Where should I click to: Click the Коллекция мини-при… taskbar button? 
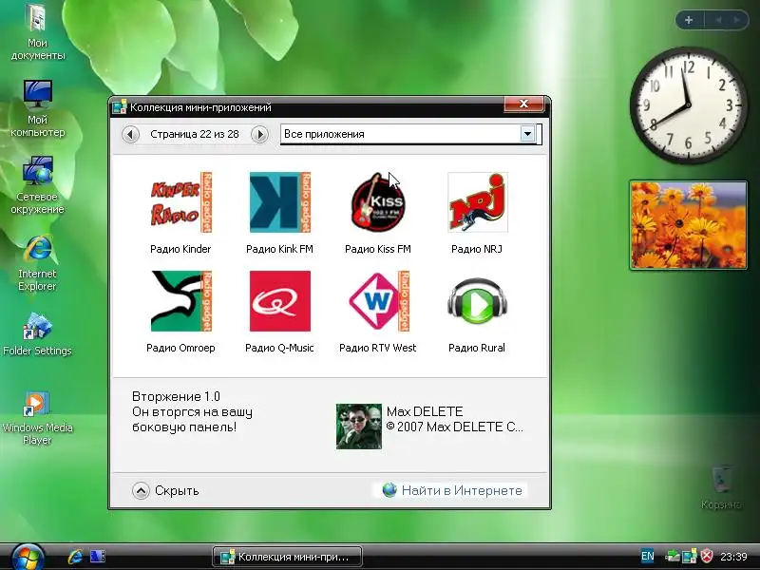point(287,557)
